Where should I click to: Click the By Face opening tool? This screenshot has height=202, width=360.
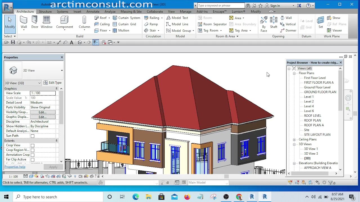[264, 24]
